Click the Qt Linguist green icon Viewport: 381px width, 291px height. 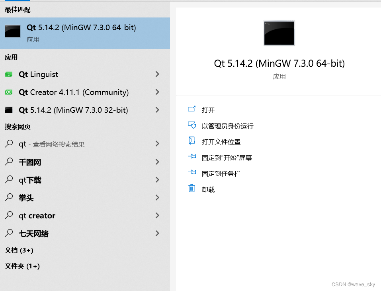(9, 74)
